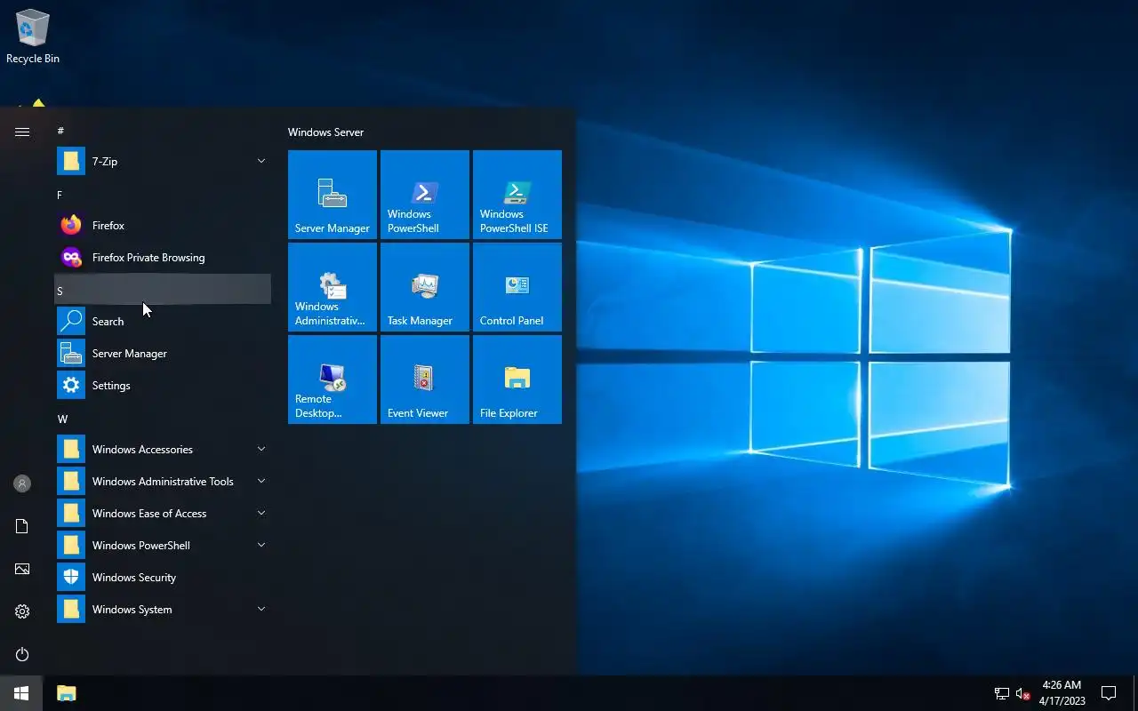Open the Windows Administrative Tools tile
Screen dimensions: 1138x711
click(x=333, y=287)
